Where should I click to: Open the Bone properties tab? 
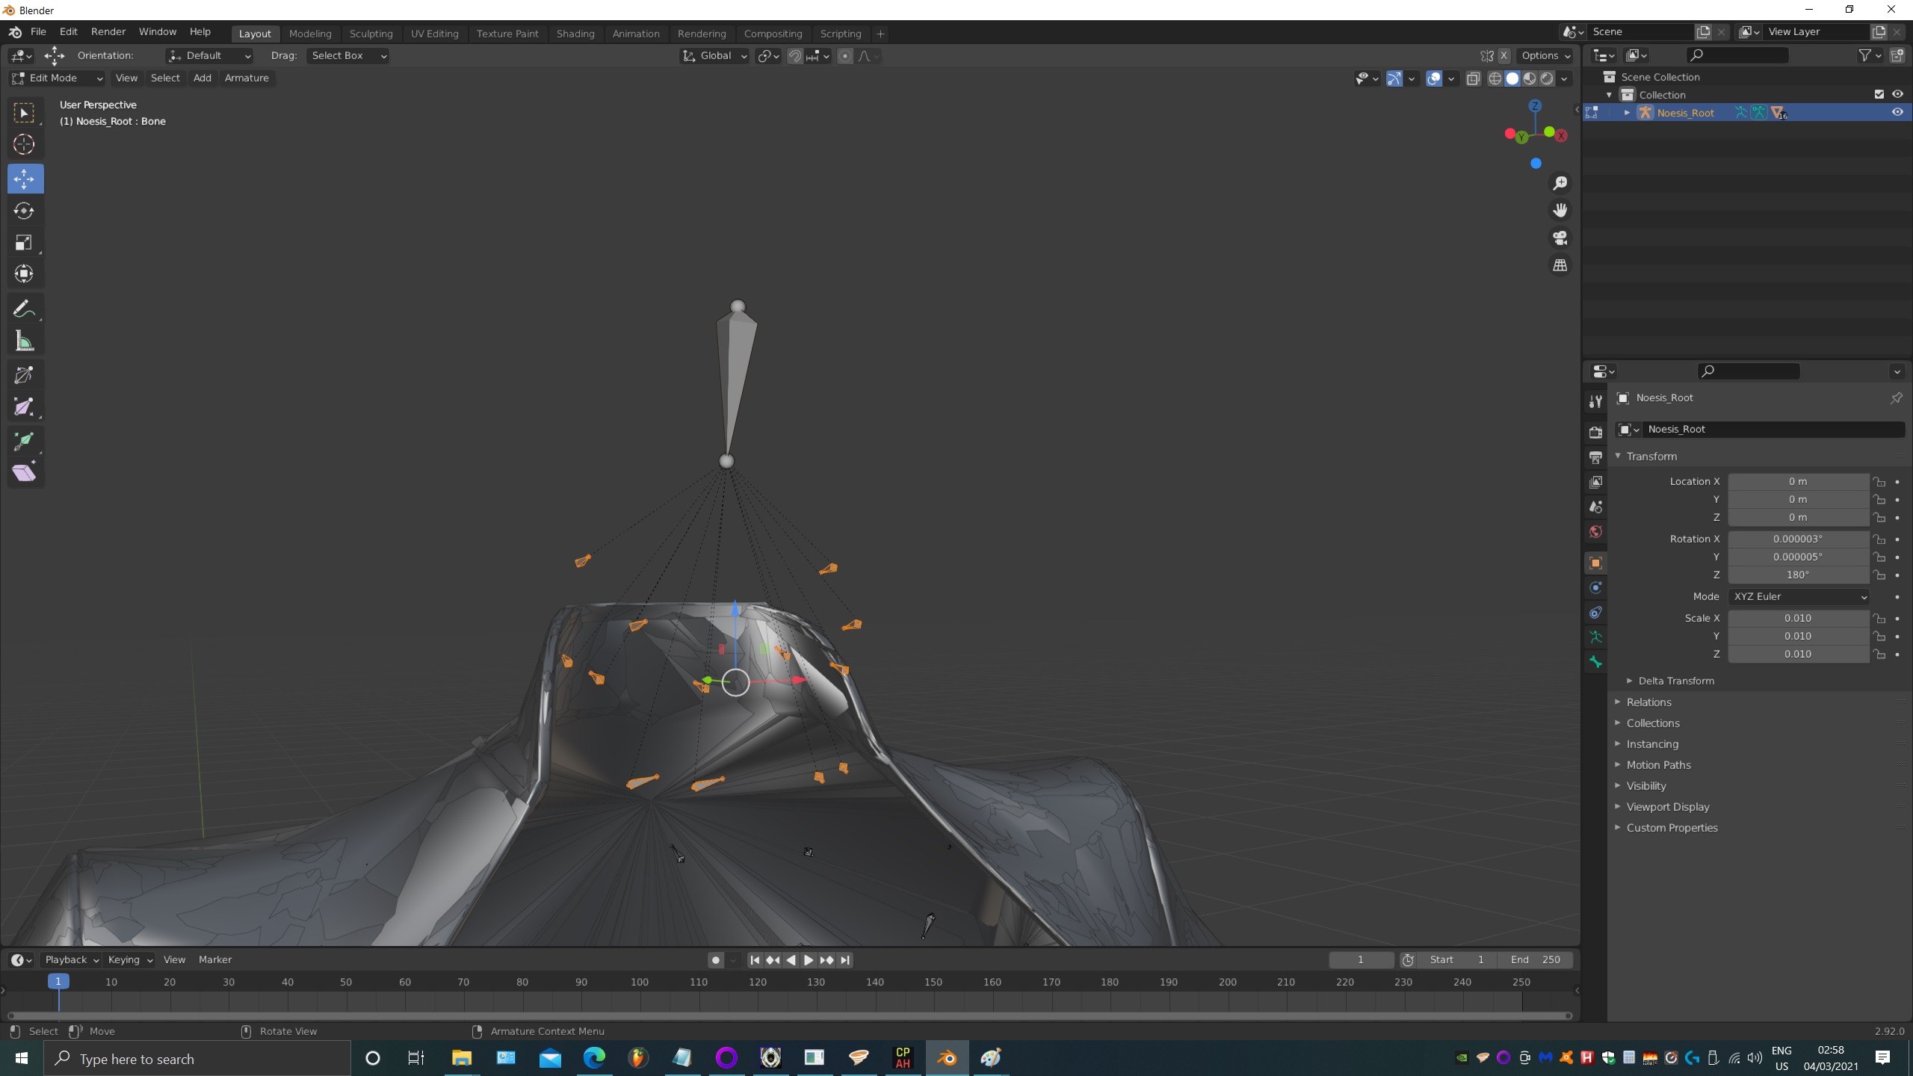coord(1595,662)
